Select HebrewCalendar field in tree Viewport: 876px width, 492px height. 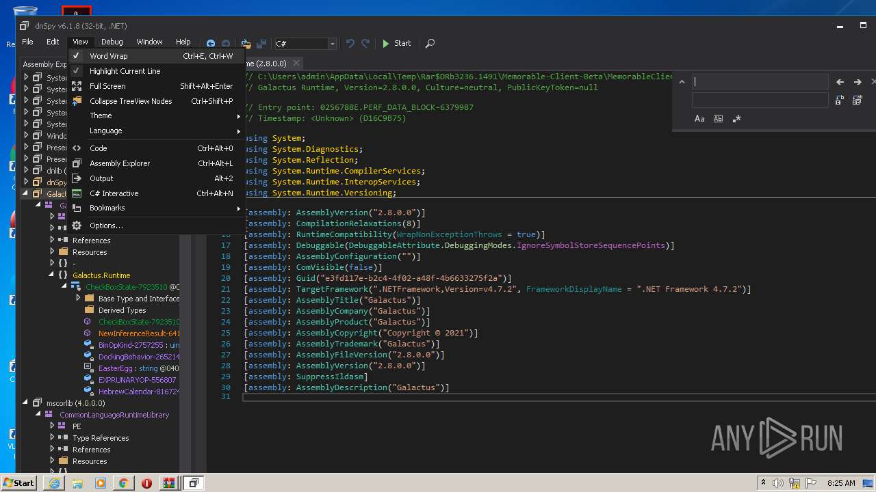point(139,392)
